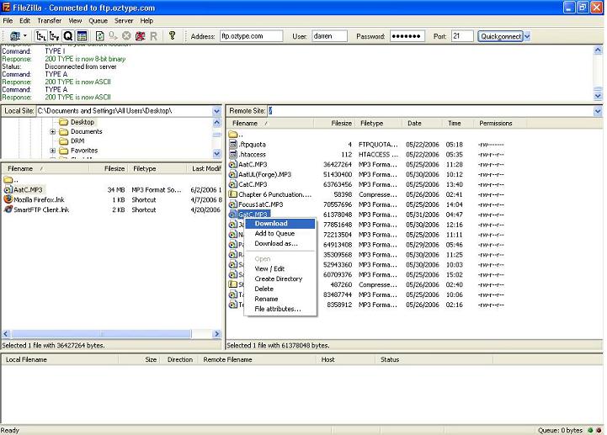607x435 pixels.
Task: Click the 36427264 filesize cell
Action: coord(338,164)
